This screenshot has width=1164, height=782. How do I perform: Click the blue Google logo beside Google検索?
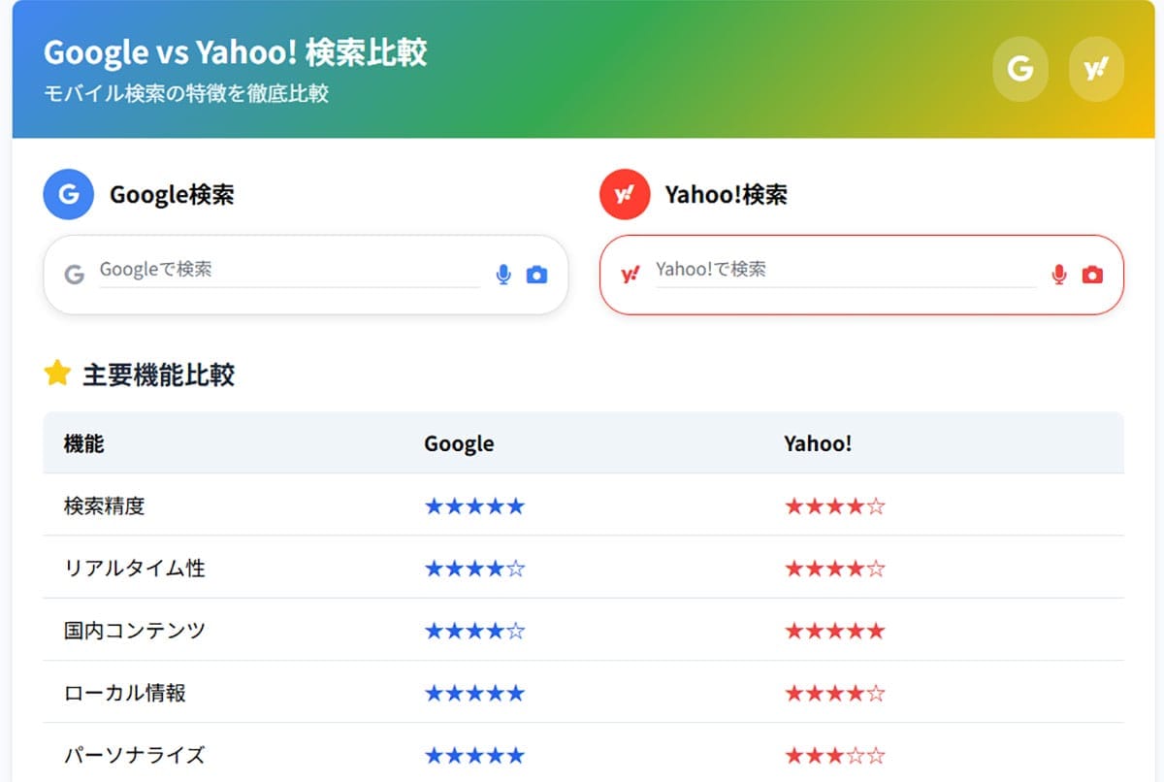[x=68, y=194]
